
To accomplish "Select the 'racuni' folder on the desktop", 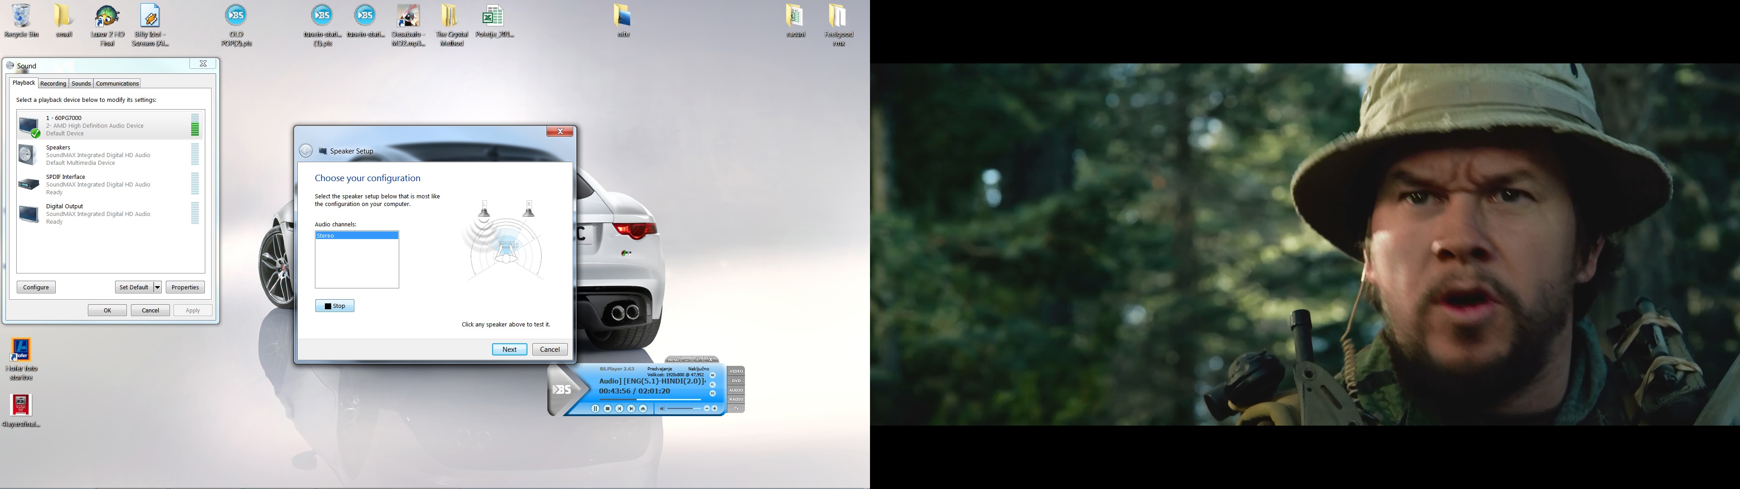I will coord(796,20).
